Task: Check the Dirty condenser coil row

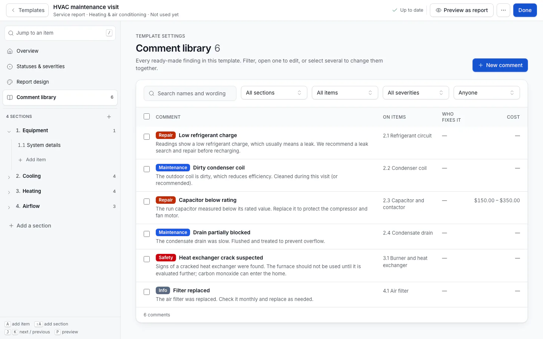Action: click(147, 169)
